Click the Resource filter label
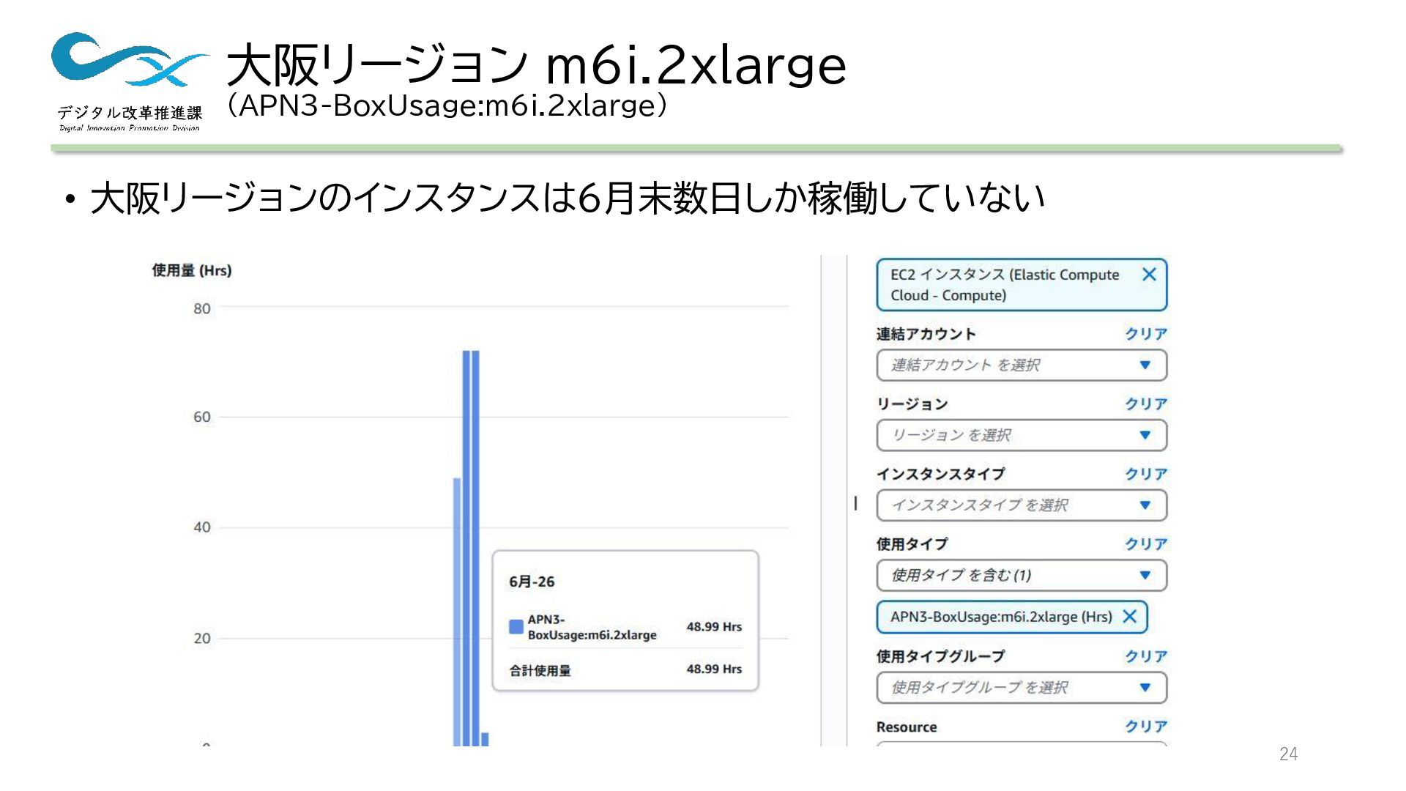This screenshot has width=1406, height=791. (907, 727)
